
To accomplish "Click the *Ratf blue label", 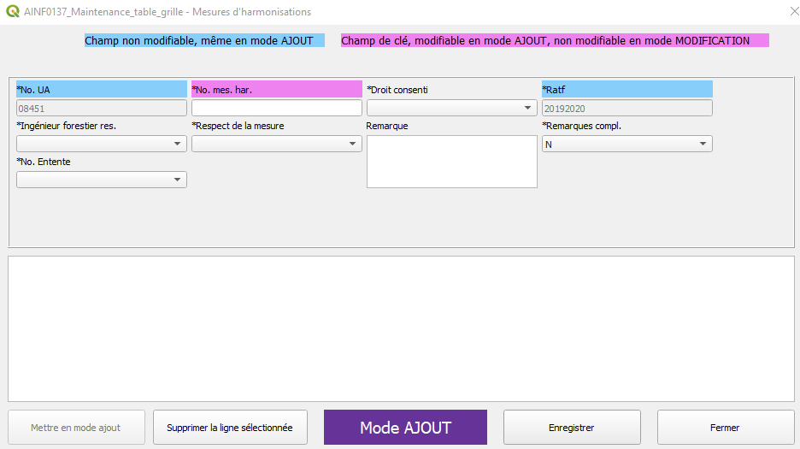I will point(626,90).
